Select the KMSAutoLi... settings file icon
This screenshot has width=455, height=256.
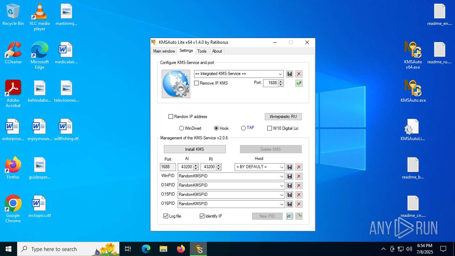pos(413,129)
